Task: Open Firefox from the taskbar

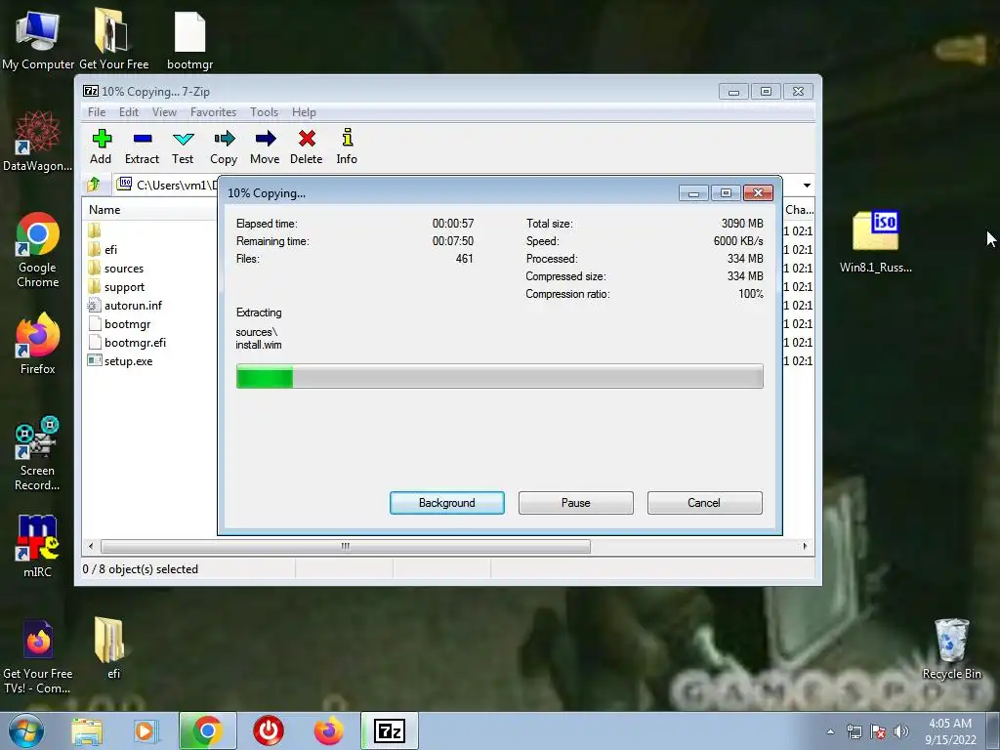Action: click(329, 730)
